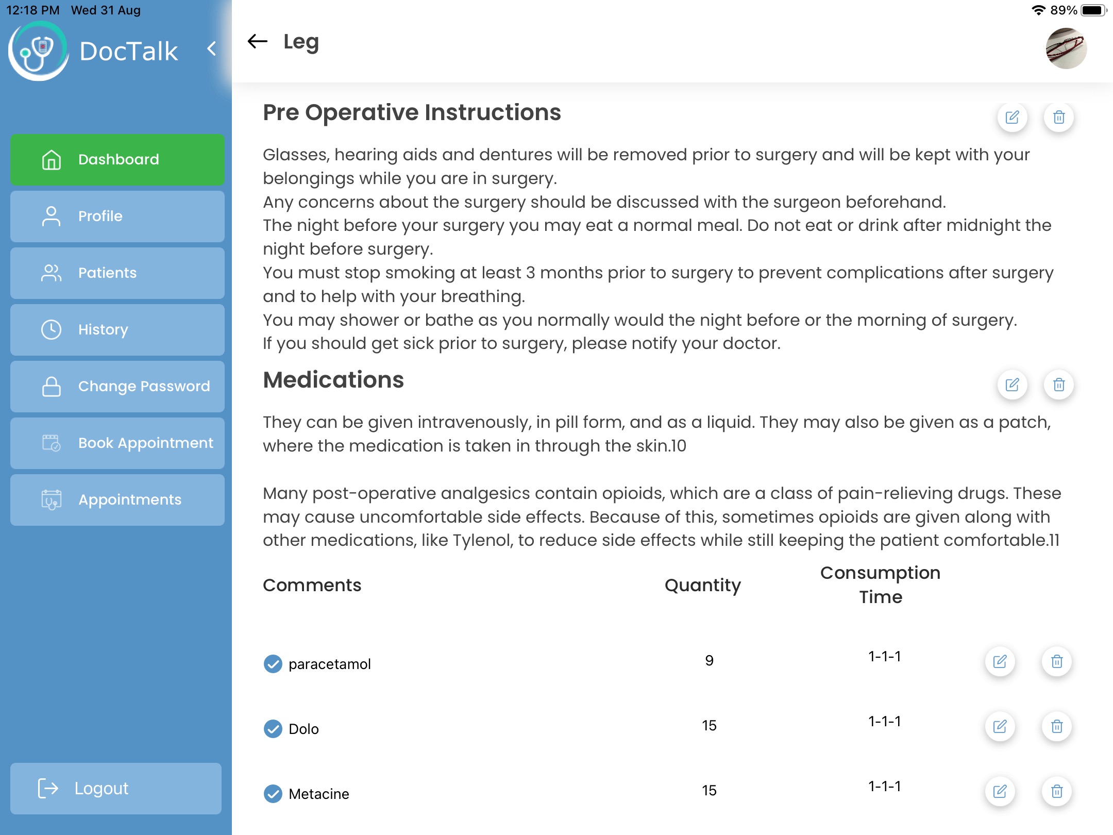Edit the Pre Operative Instructions section

[x=1012, y=118]
